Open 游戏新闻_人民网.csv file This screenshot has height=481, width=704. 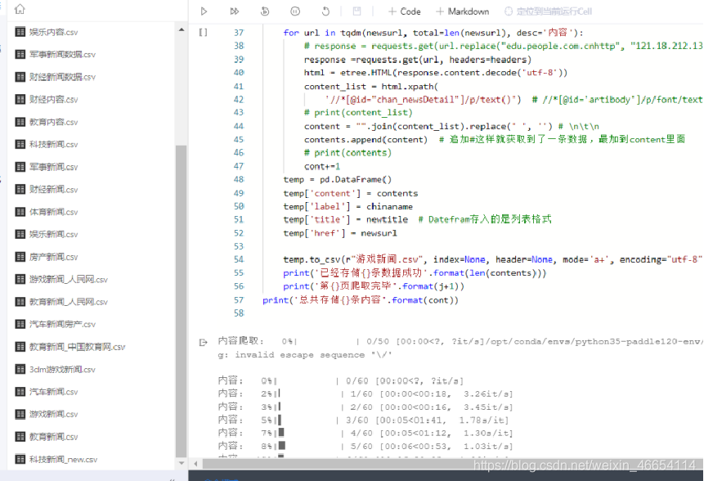pyautogui.click(x=69, y=279)
